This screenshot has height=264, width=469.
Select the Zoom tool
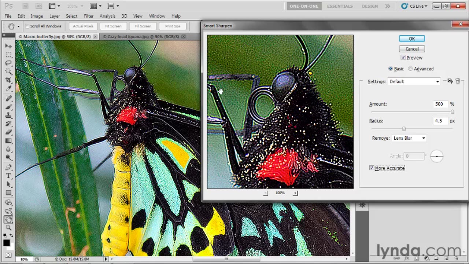click(8, 228)
